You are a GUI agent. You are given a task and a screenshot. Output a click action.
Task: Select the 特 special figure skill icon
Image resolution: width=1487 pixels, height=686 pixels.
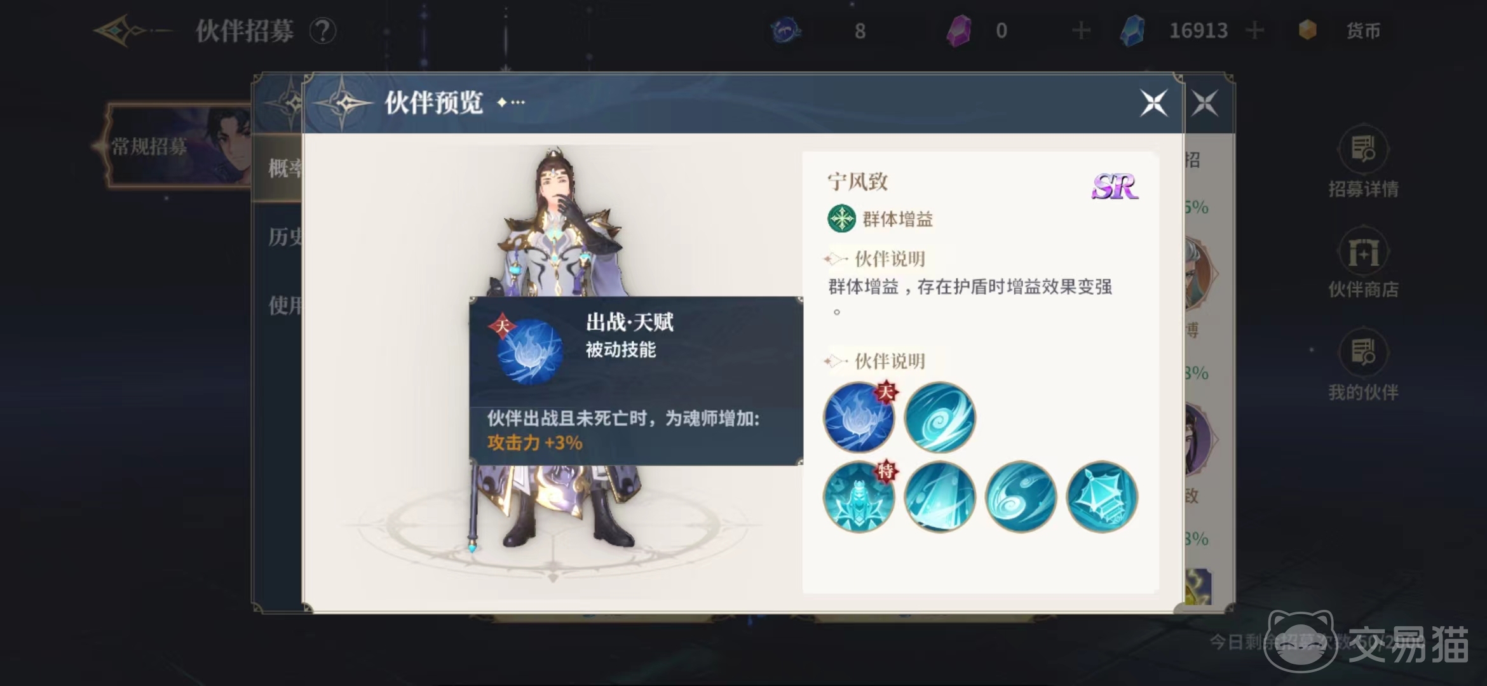859,497
